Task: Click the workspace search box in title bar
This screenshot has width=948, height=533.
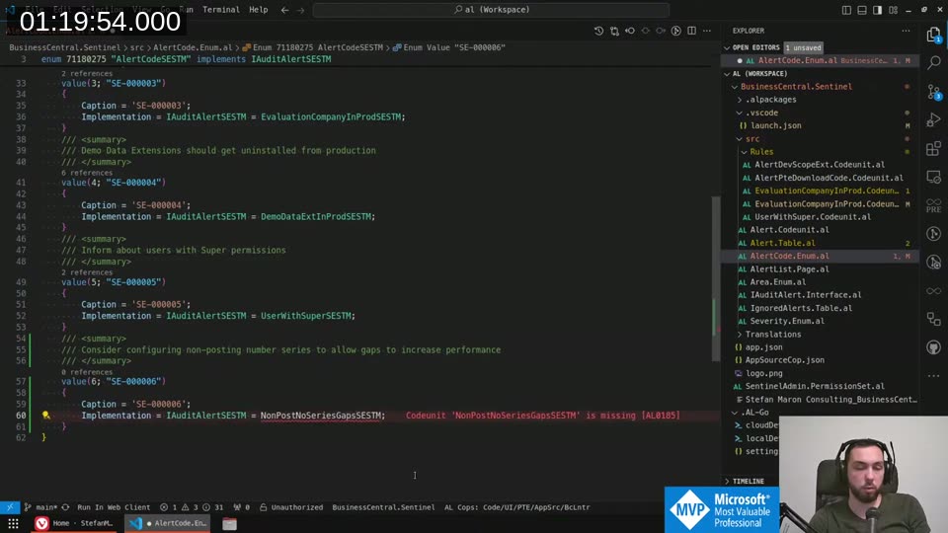Action: 491,10
